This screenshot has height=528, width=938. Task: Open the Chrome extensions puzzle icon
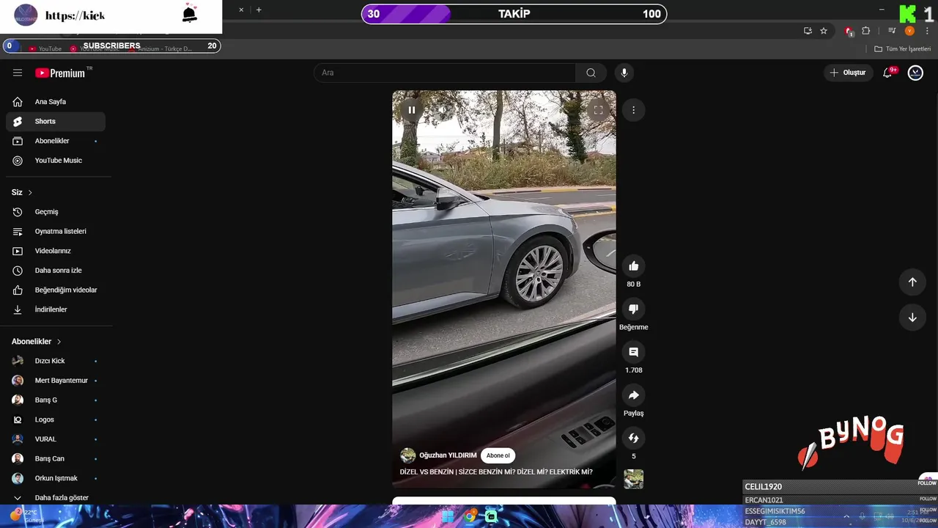[x=865, y=31]
